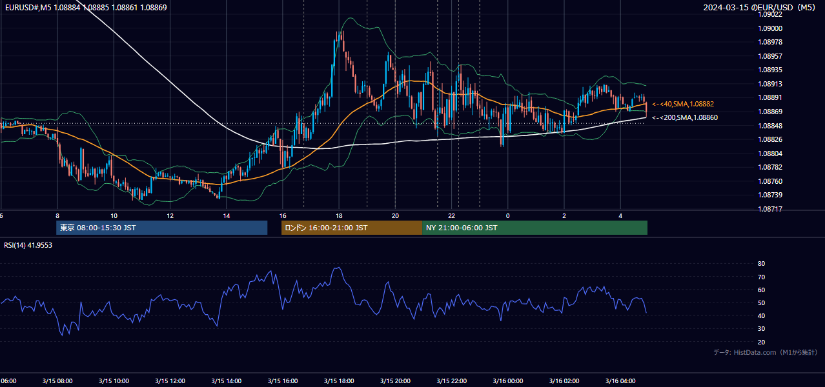Click the 3/16 00:00 bottom time label
This screenshot has height=387, width=825.
(x=507, y=381)
